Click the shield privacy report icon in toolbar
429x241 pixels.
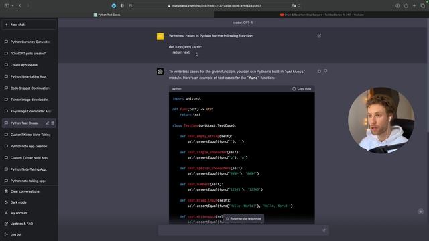[122, 6]
